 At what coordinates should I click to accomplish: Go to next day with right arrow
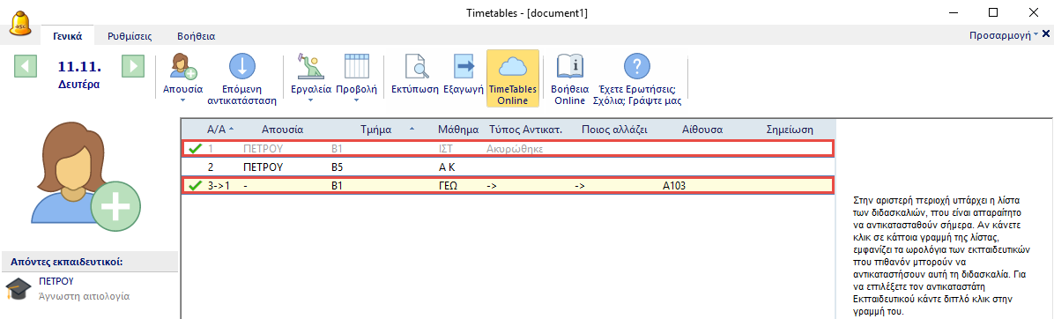pyautogui.click(x=133, y=66)
